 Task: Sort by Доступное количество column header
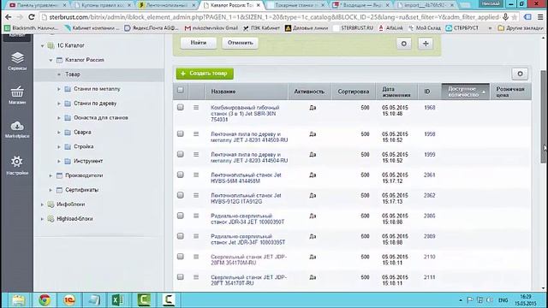466,92
